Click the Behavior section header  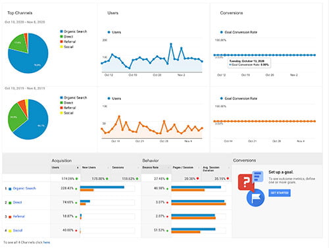[x=151, y=161]
